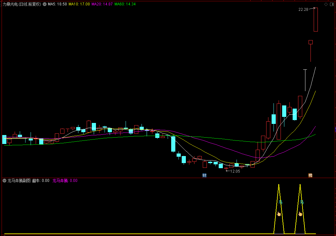Click the first yellow signal peak
The width and height of the screenshot is (336, 236).
279,209
